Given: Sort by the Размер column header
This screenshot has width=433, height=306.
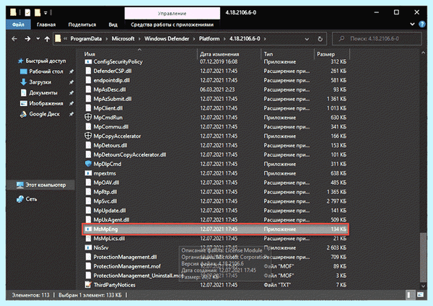Looking at the screenshot, I should pos(326,54).
